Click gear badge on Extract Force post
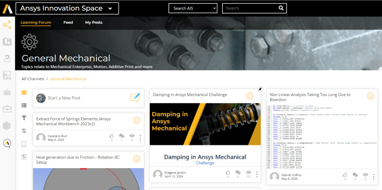The width and height of the screenshot is (382, 190). tap(137, 120)
